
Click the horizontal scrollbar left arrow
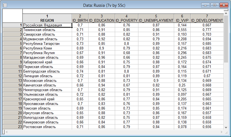tap(5, 132)
